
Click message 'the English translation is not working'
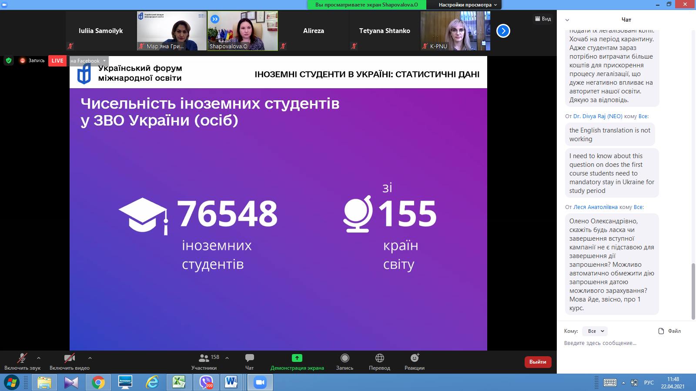tap(609, 135)
